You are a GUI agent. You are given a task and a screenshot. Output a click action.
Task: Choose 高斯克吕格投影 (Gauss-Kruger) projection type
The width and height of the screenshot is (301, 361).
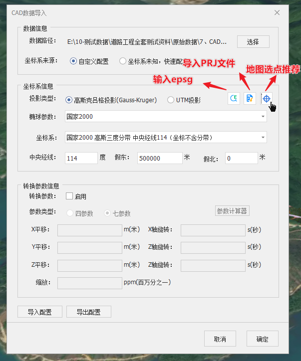click(69, 100)
